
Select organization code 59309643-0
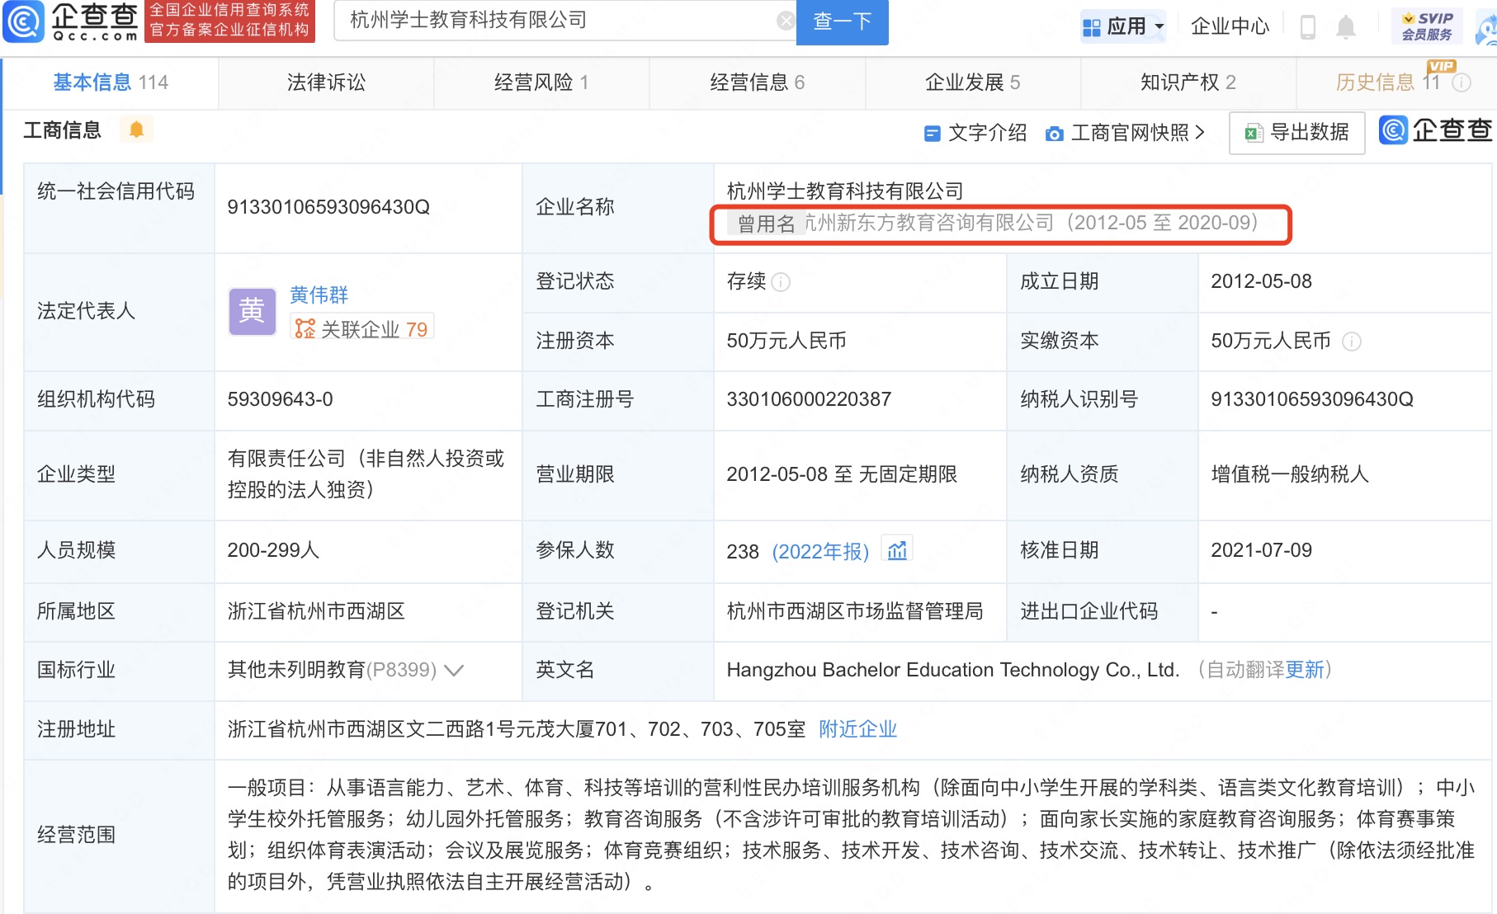pyautogui.click(x=281, y=399)
